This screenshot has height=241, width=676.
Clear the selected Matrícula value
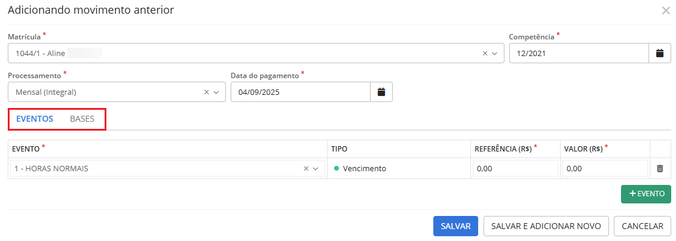(485, 53)
